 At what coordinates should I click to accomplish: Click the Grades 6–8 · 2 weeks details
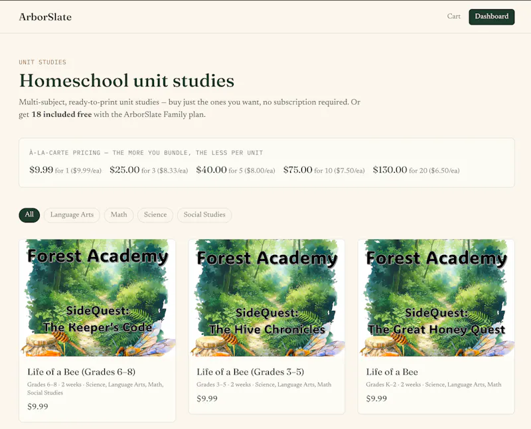(96, 388)
